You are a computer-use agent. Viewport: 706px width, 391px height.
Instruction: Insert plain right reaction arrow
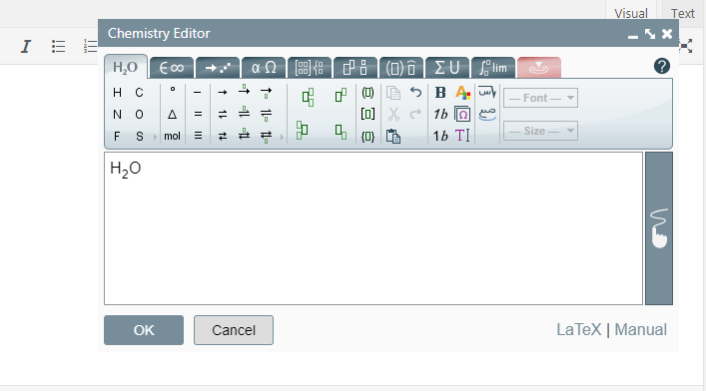tap(223, 92)
